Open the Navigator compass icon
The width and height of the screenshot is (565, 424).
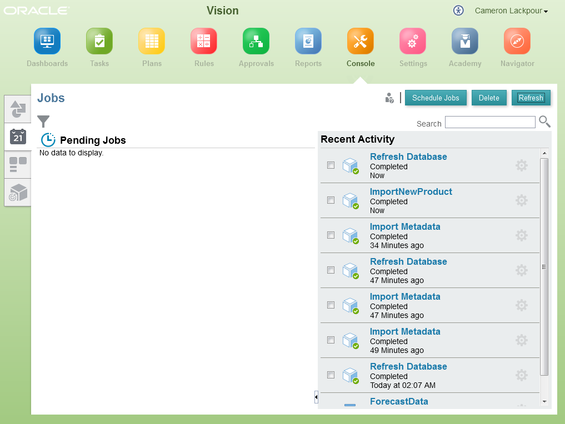[517, 41]
